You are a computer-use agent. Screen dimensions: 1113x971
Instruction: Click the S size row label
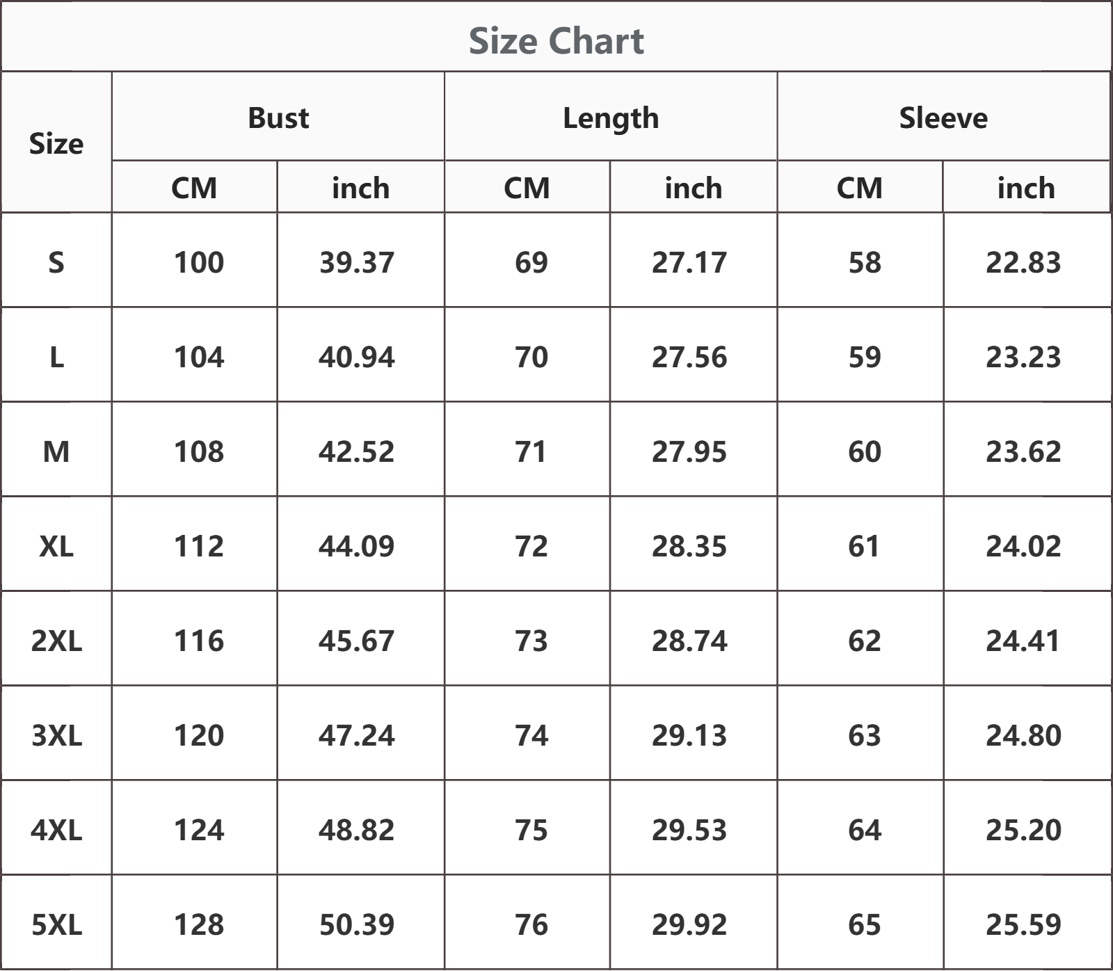point(56,262)
